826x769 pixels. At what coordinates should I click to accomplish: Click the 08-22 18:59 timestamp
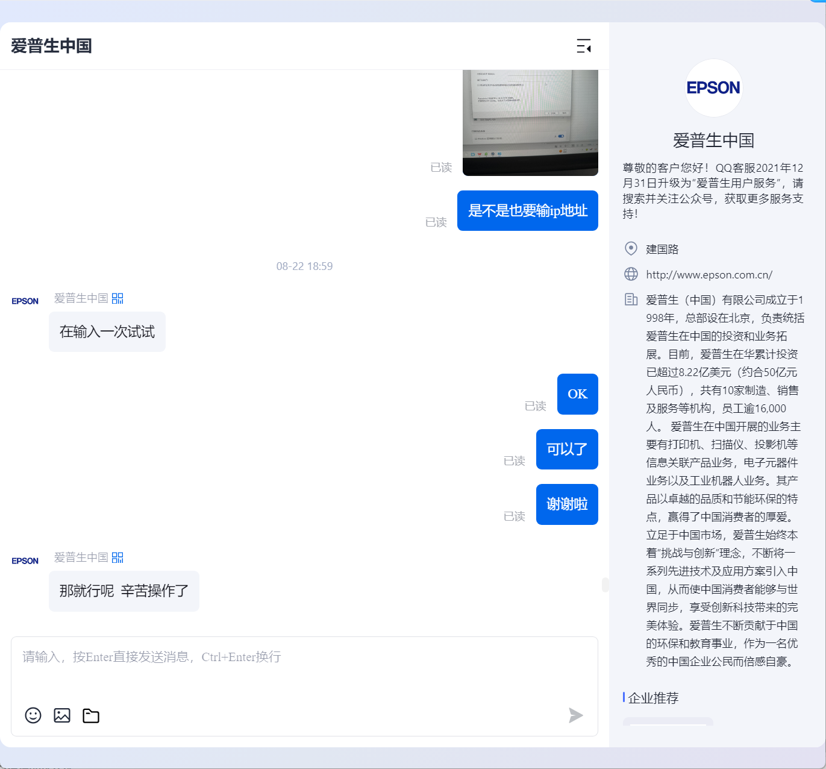click(x=304, y=266)
